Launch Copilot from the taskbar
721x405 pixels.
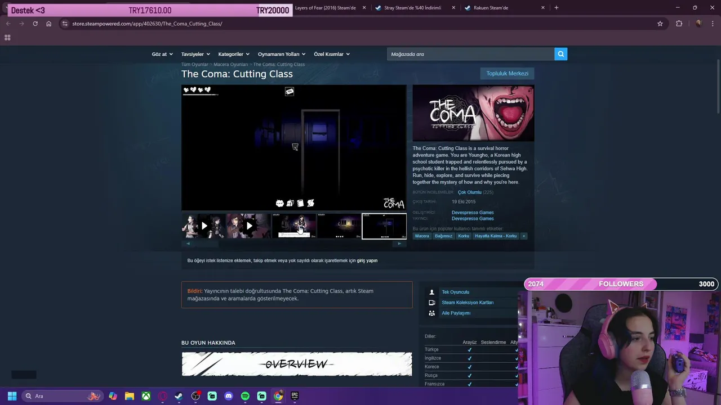pos(113,396)
